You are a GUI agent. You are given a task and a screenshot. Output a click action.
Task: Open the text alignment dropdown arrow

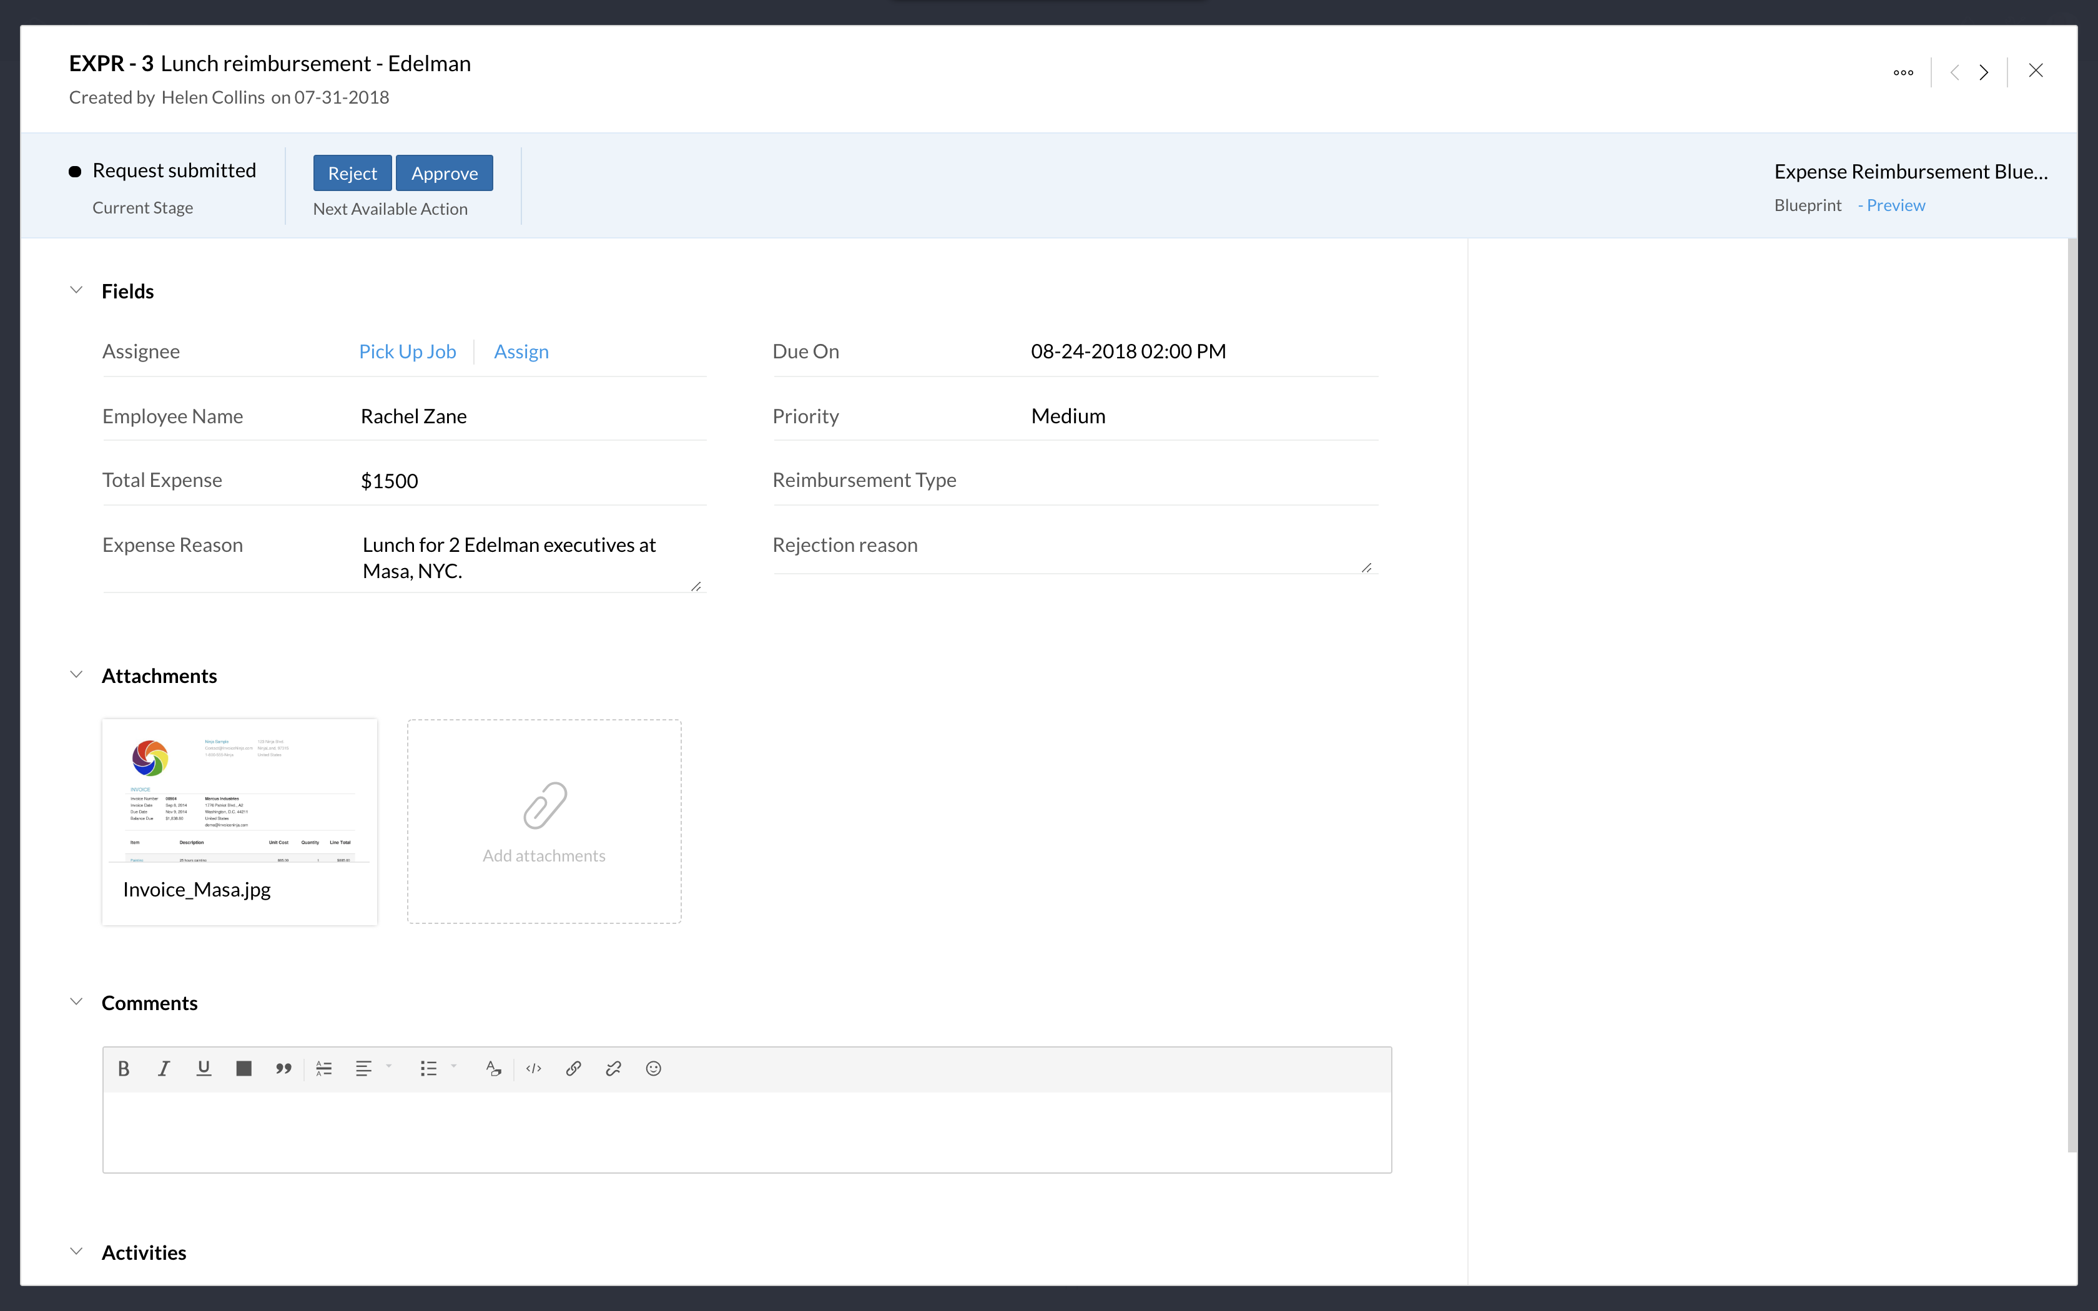pos(389,1066)
